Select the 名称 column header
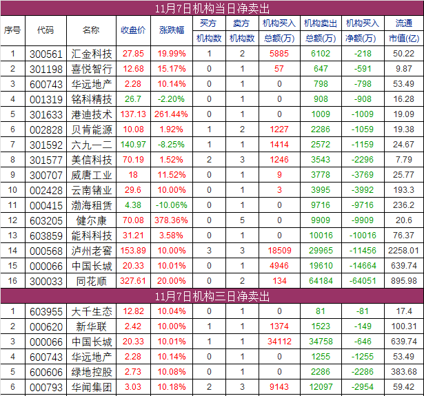The height and width of the screenshot is (396, 424). (91, 30)
